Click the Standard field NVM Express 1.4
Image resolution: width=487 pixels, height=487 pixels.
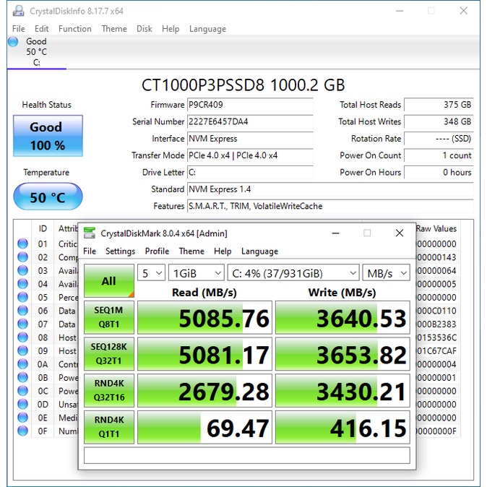[x=330, y=189]
